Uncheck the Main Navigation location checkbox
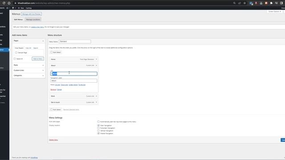Image resolution: width=285 pixels, height=160 pixels. 98,125
